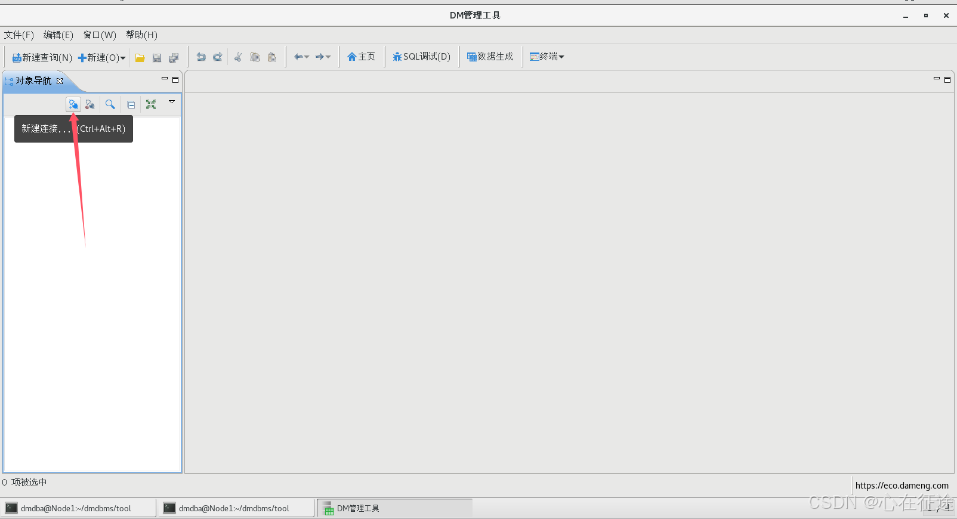The height and width of the screenshot is (519, 957).
Task: Minimize the 对象导航 panel
Action: tap(165, 79)
